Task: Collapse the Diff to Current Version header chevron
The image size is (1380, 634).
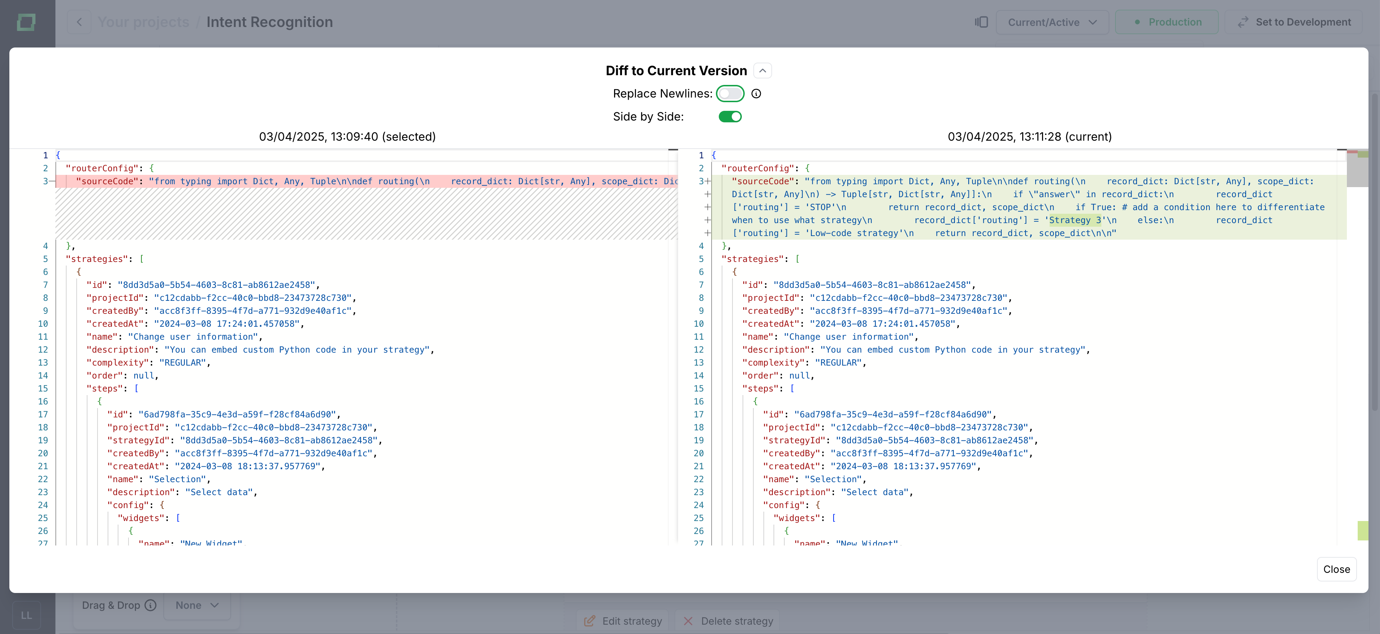Action: 762,71
